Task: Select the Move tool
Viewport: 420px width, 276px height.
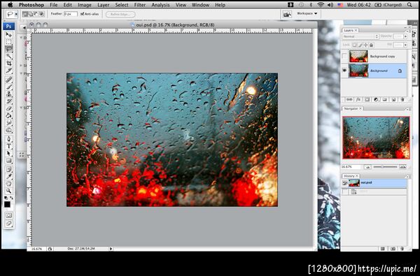Action: [x=9, y=35]
